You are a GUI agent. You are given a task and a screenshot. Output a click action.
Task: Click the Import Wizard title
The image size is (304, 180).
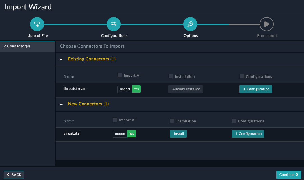pos(28,7)
